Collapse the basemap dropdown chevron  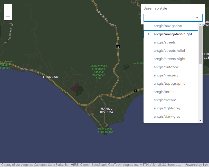click(x=197, y=18)
